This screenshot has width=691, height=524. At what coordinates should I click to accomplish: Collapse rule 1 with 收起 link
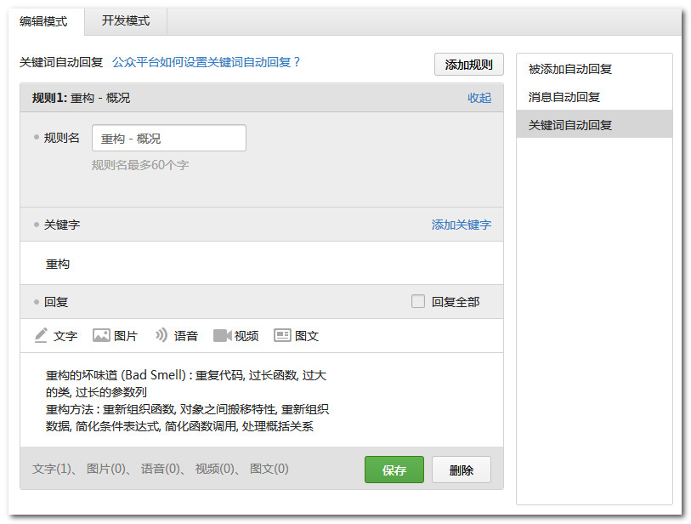(479, 98)
